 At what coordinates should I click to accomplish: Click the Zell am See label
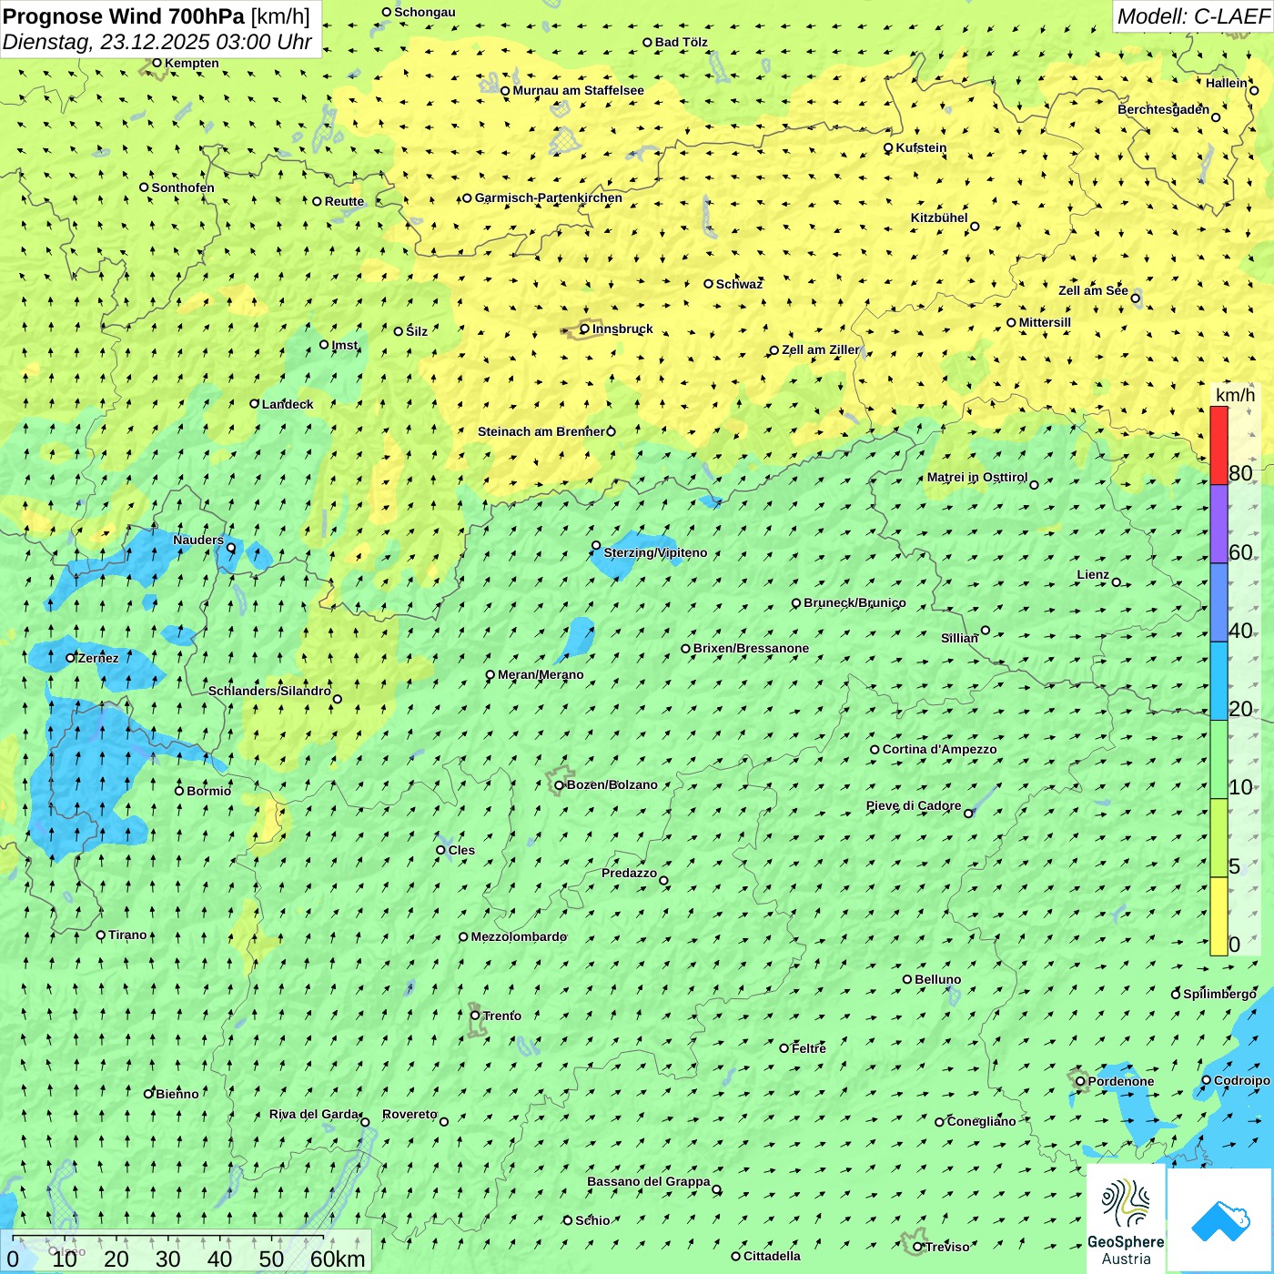(x=1093, y=290)
